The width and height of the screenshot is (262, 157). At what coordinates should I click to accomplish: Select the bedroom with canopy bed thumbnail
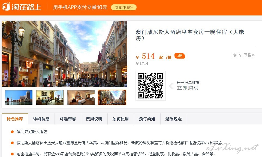point(81,97)
